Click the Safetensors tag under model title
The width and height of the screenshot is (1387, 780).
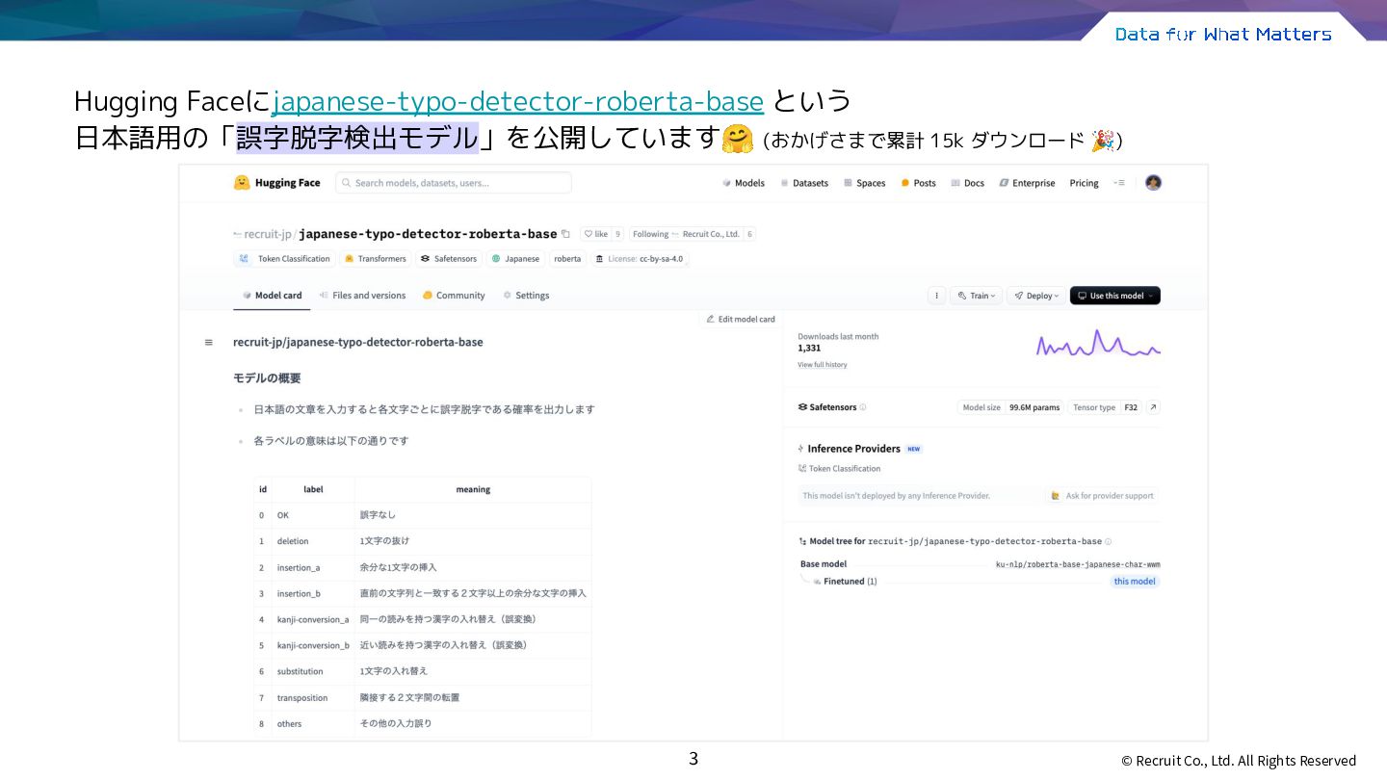pos(449,259)
